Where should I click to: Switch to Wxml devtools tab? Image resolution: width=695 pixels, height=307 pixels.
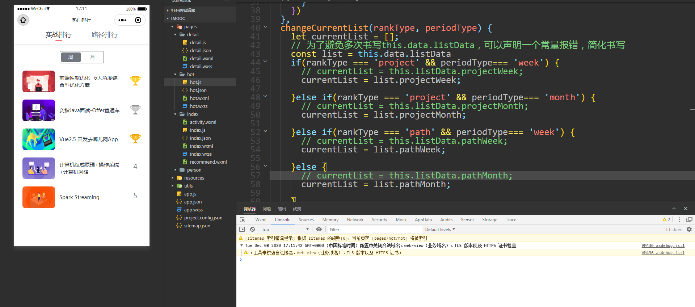[261, 220]
